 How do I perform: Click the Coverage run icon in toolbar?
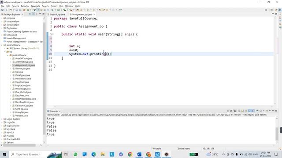tap(64, 10)
